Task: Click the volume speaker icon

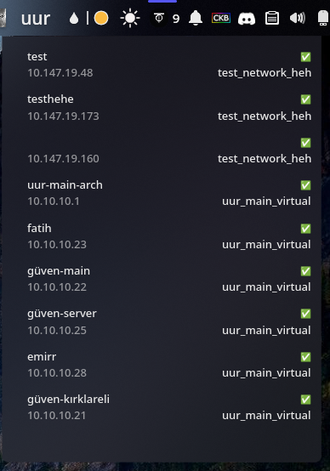Action: click(x=297, y=18)
